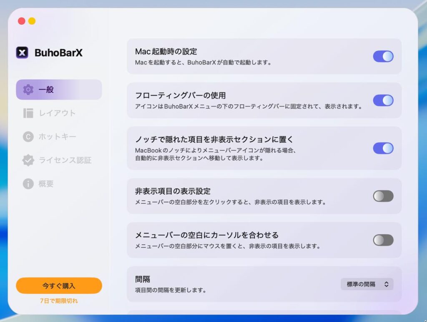Click the gear icon for 一般
The height and width of the screenshot is (322, 427).
click(28, 89)
